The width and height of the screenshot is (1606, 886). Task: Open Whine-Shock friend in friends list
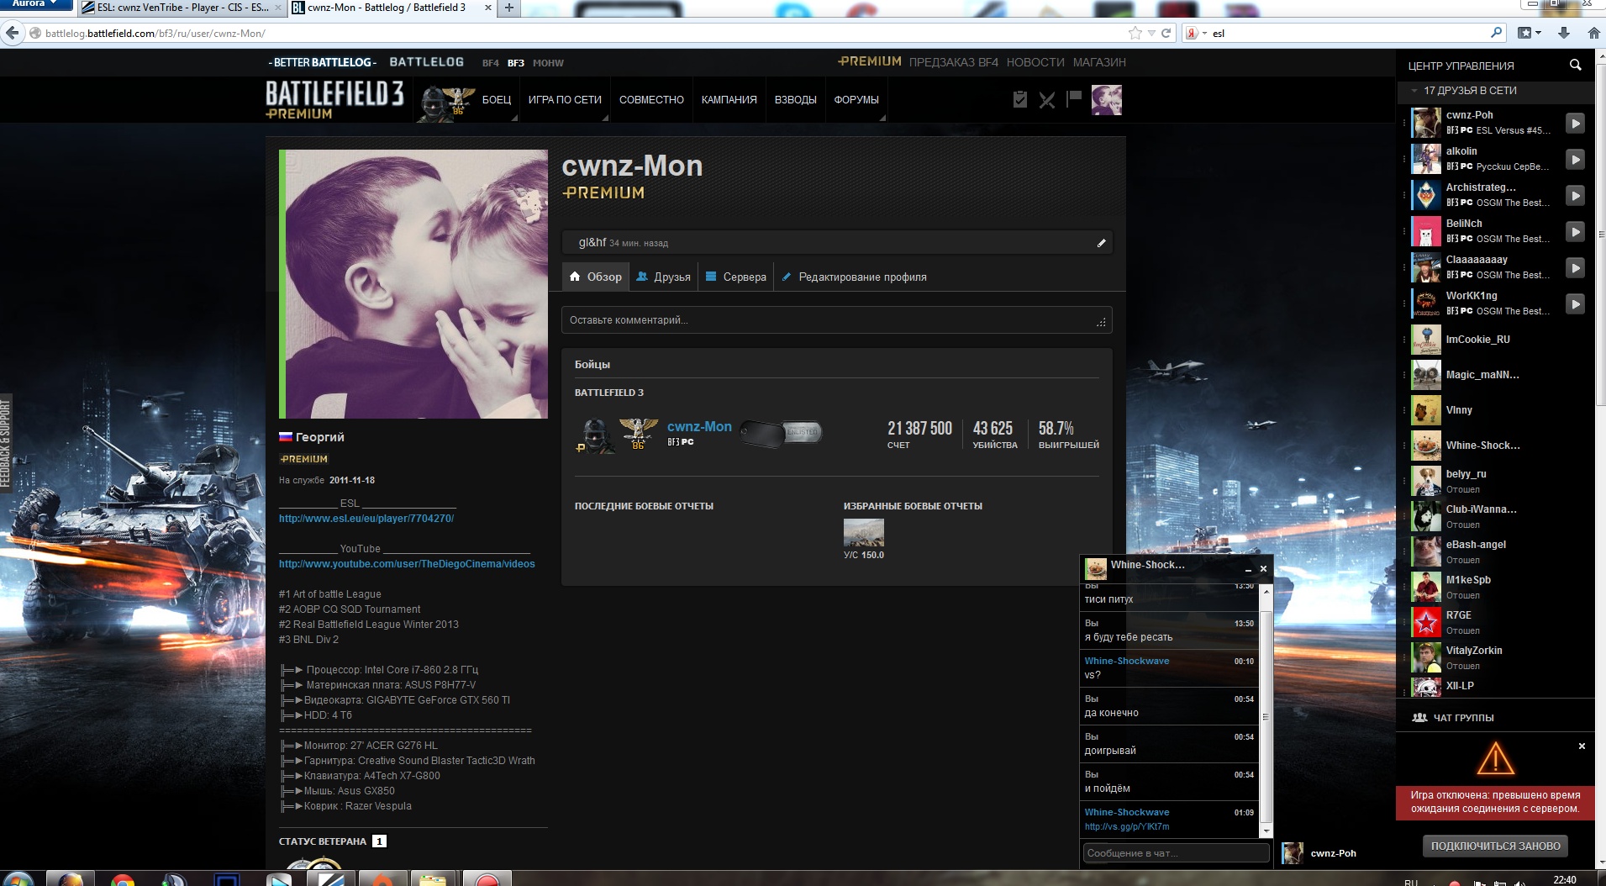pyautogui.click(x=1482, y=446)
